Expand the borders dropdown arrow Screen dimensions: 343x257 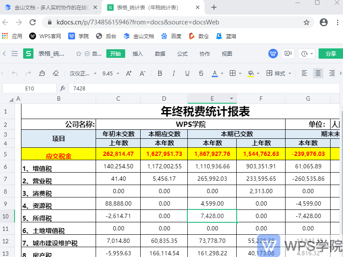pyautogui.click(x=240, y=73)
